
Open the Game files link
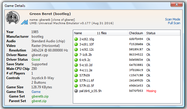36,92
